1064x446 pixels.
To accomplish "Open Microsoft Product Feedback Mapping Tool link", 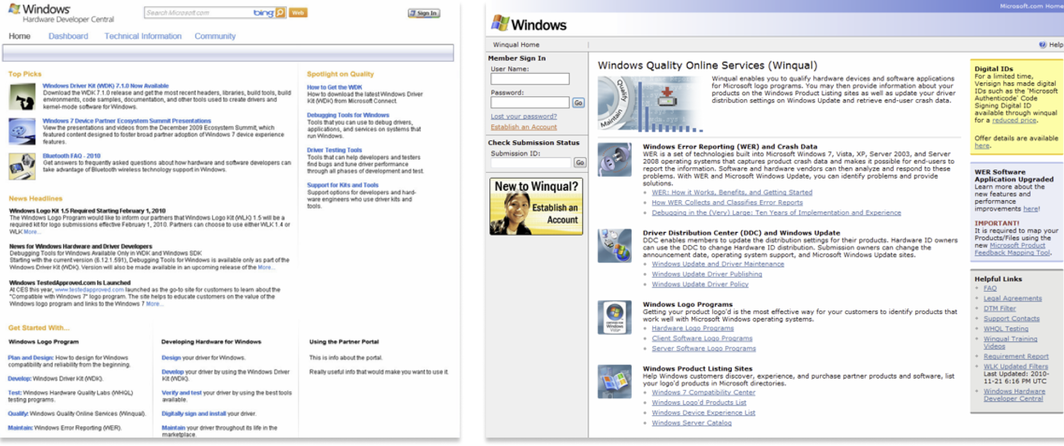I will (x=1012, y=249).
